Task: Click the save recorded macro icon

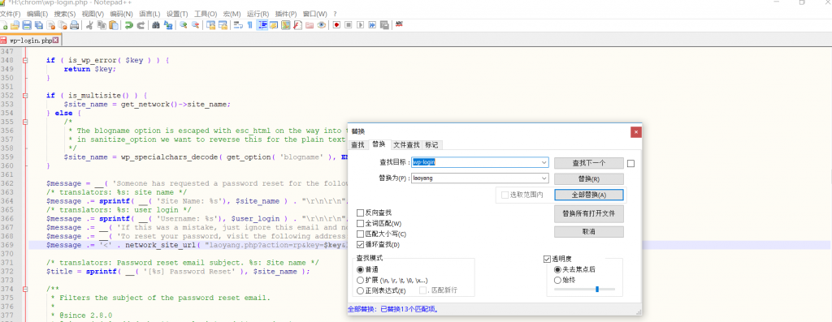Action: 384,25
